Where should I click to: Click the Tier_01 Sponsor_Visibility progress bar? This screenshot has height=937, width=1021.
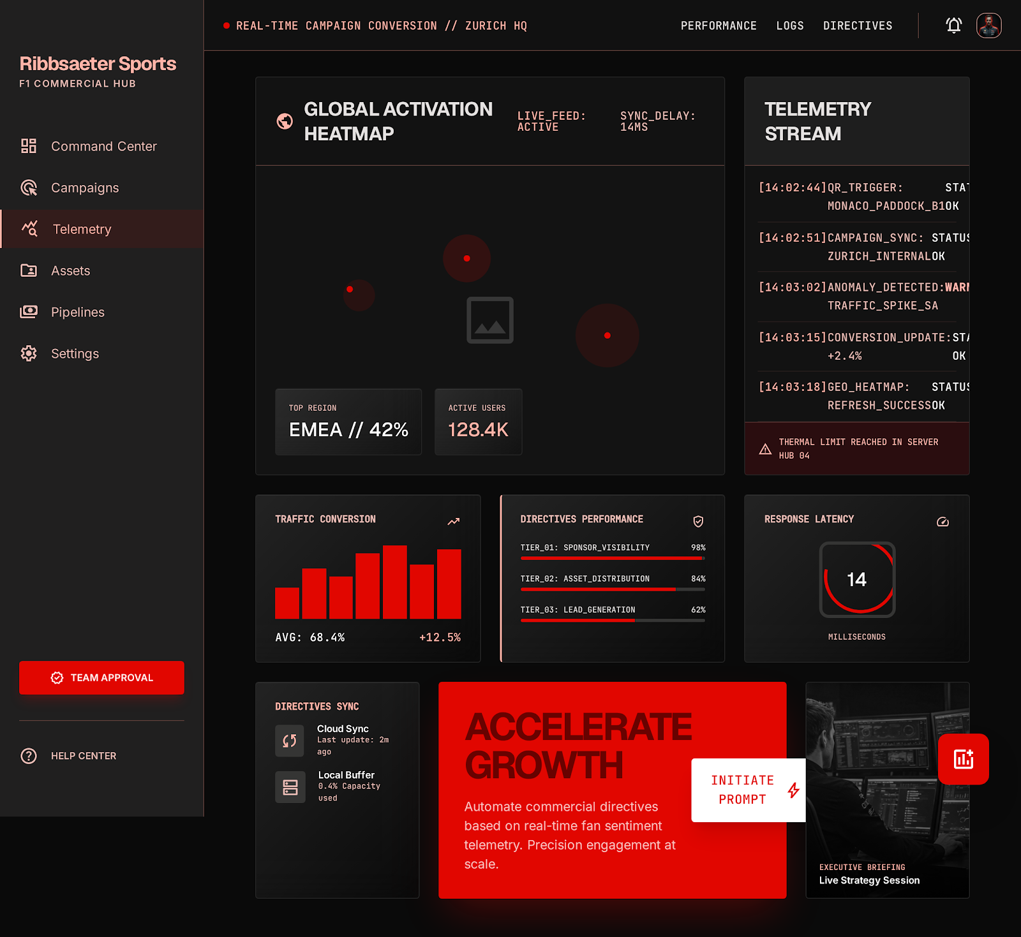(613, 558)
